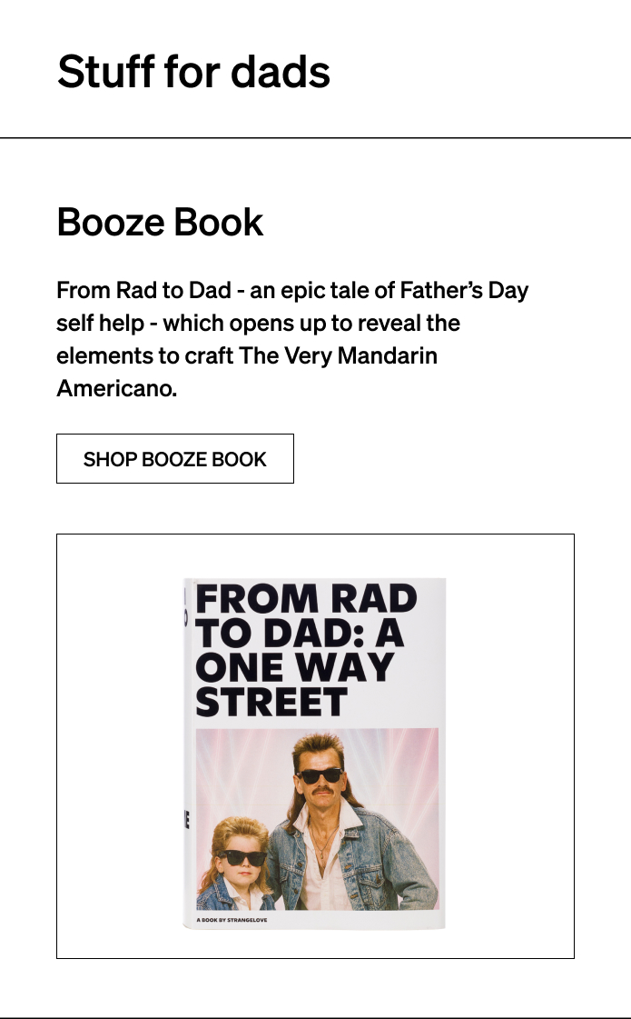Screen dimensions: 631x1019
Task: Click Father's Day in the description text
Action: [x=464, y=290]
